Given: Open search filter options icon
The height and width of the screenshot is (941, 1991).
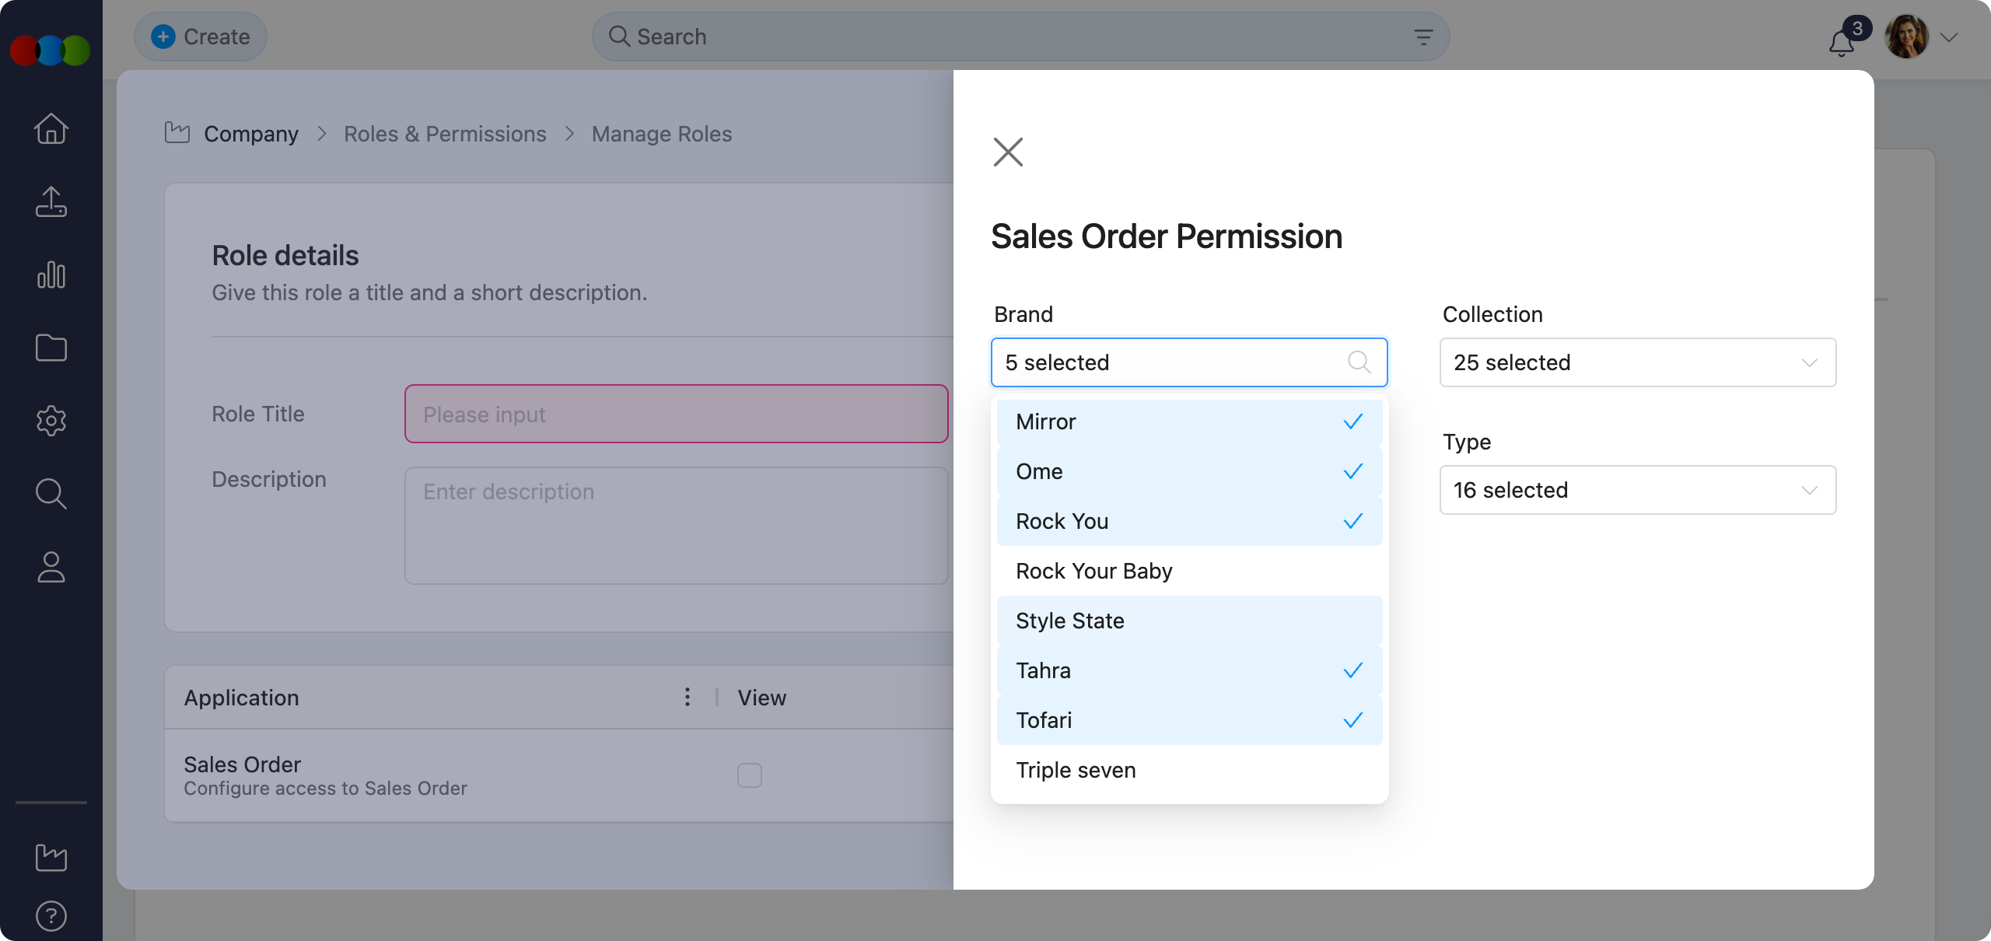Looking at the screenshot, I should (x=1422, y=36).
